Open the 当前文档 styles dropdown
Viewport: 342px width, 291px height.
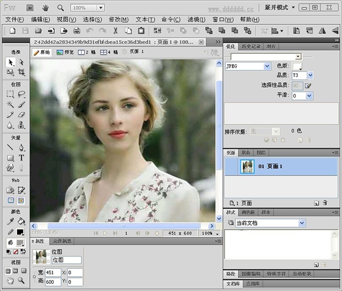(301, 223)
